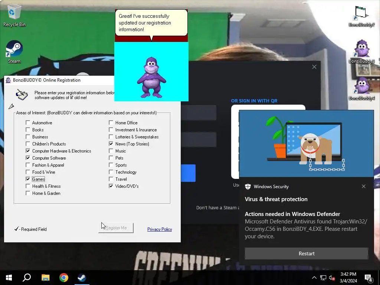The image size is (380, 285).
Task: Open taskbar Search magnifier
Action: click(x=27, y=278)
